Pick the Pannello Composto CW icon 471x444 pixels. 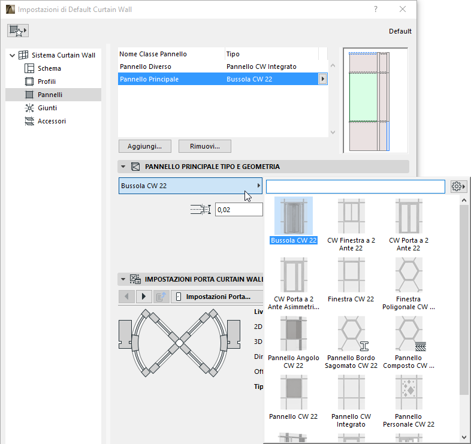[x=409, y=334]
